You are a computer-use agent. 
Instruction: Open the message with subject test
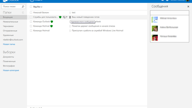click(74, 13)
